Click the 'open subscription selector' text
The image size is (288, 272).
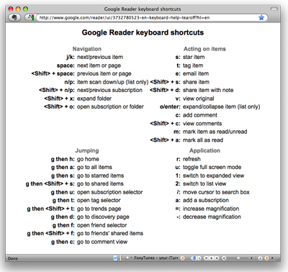click(110, 192)
